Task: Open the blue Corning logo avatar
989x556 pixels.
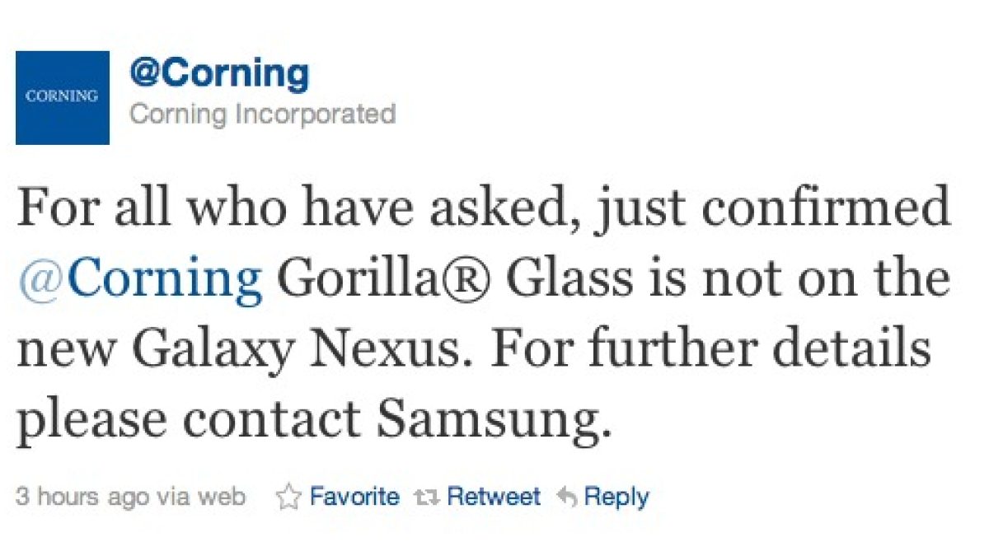Action: (63, 97)
